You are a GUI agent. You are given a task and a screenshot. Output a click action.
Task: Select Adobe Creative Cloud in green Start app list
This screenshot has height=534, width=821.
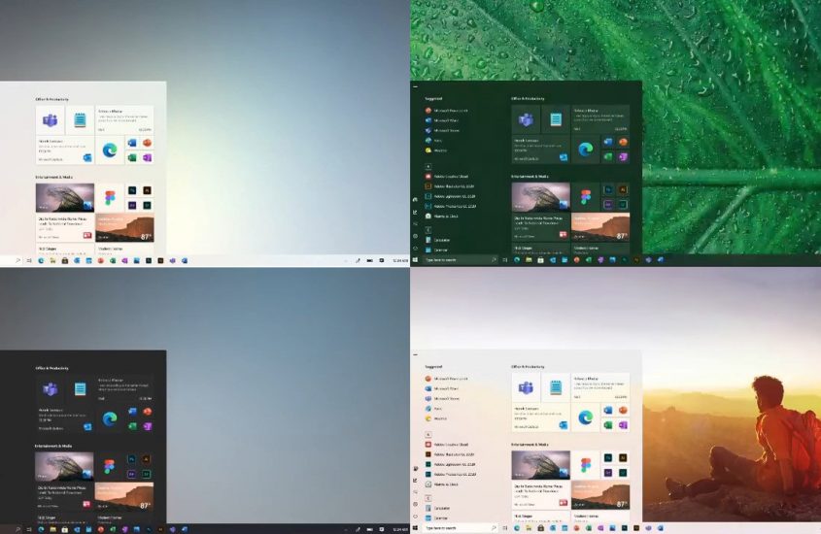click(447, 177)
